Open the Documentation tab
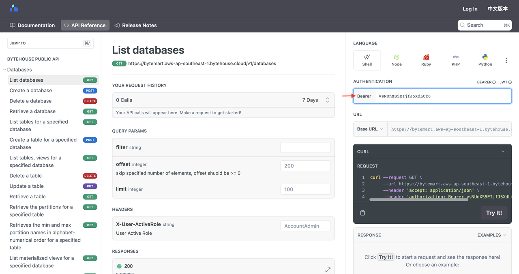519x274 pixels. click(32, 25)
